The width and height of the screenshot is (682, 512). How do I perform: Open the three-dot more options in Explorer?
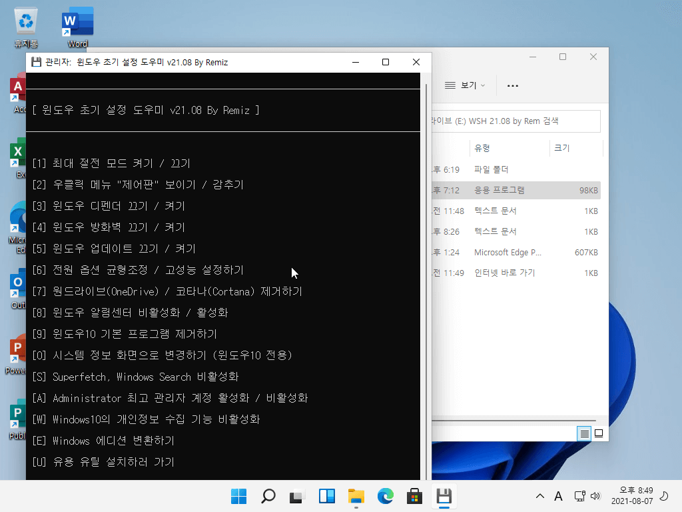tap(513, 86)
